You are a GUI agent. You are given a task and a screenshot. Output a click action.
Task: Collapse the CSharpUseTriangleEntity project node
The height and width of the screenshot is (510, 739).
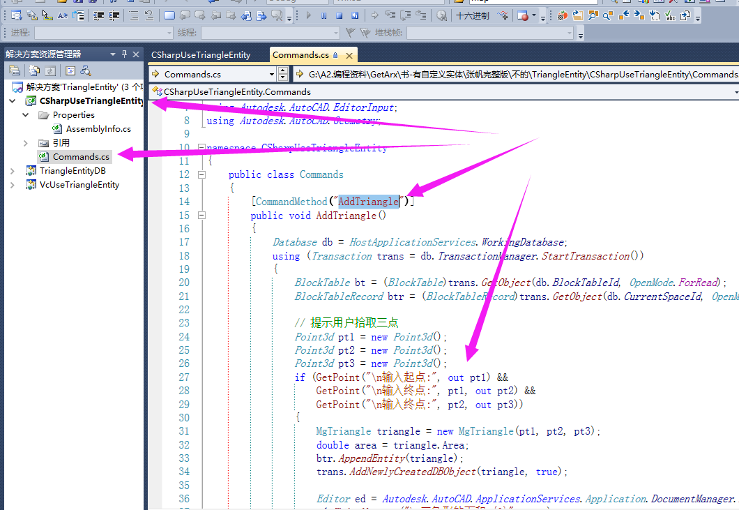[x=13, y=101]
